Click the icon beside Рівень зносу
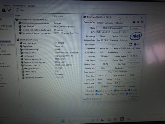Screen dimensions: 165x124 click(23, 72)
